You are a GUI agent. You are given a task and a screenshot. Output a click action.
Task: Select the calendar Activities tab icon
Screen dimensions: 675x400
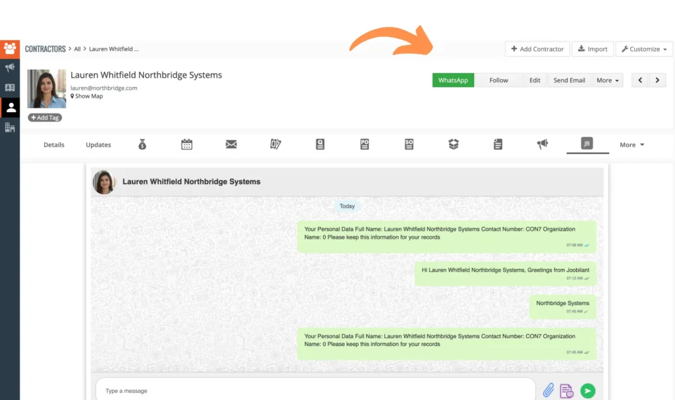click(x=187, y=144)
